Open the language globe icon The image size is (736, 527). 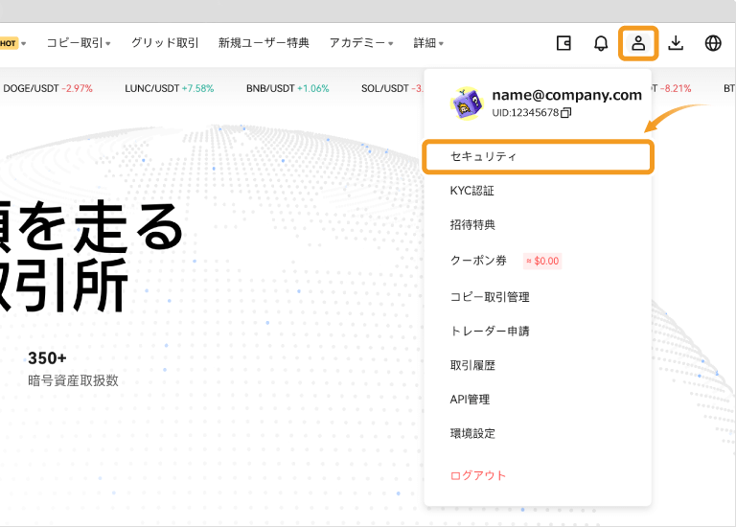pyautogui.click(x=713, y=43)
